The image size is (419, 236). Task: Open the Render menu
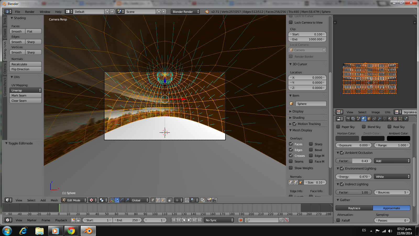click(30, 12)
